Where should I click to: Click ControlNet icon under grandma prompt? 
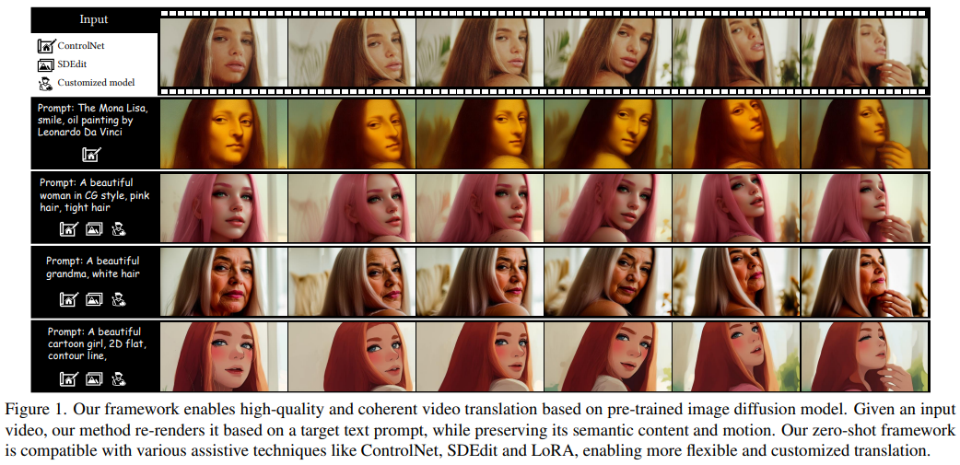(x=69, y=299)
